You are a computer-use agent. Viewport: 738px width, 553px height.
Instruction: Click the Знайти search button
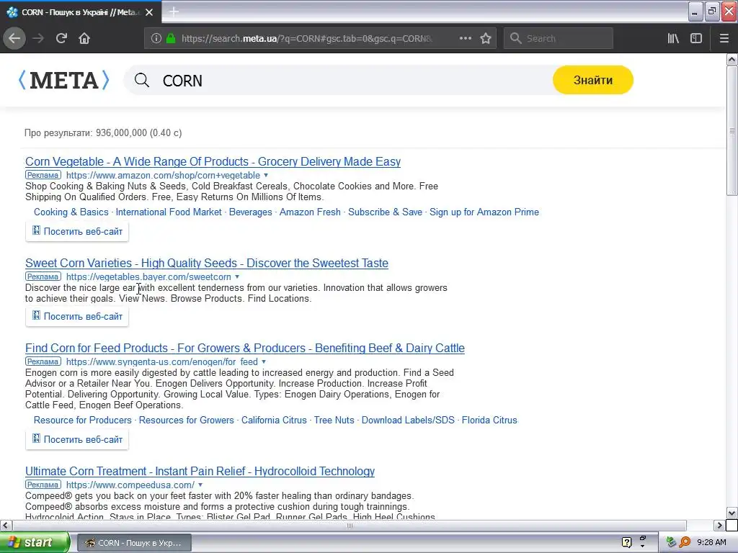593,80
